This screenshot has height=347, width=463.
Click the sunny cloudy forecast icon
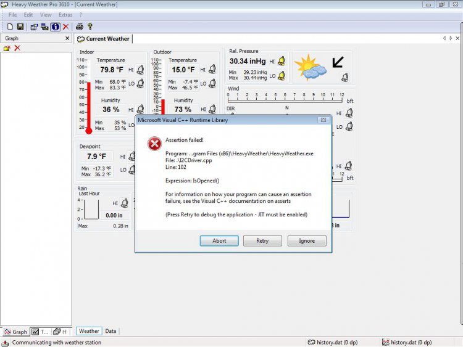pos(310,68)
